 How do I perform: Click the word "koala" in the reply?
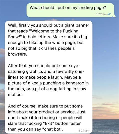[37, 83]
